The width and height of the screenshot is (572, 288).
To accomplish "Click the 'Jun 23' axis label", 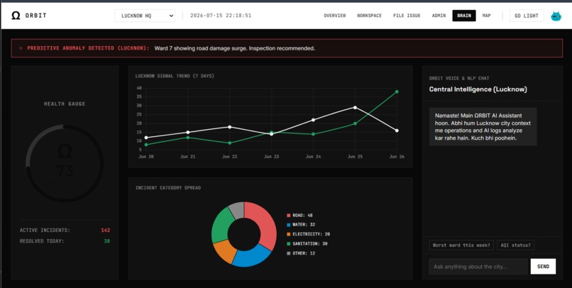I will click(x=271, y=157).
